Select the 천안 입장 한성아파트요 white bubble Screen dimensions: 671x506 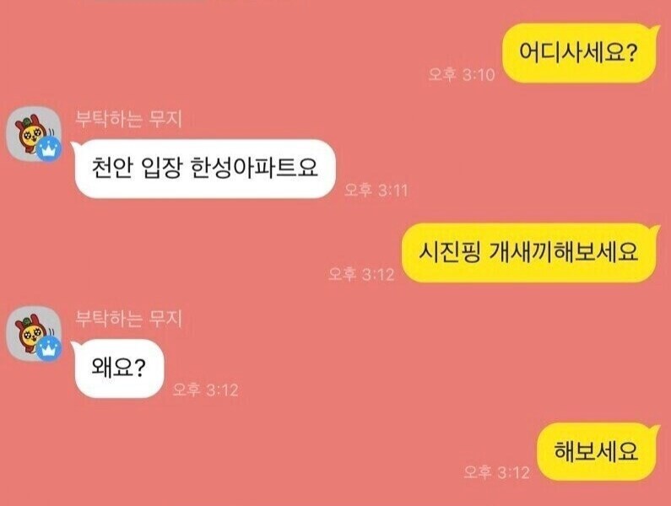pos(203,169)
